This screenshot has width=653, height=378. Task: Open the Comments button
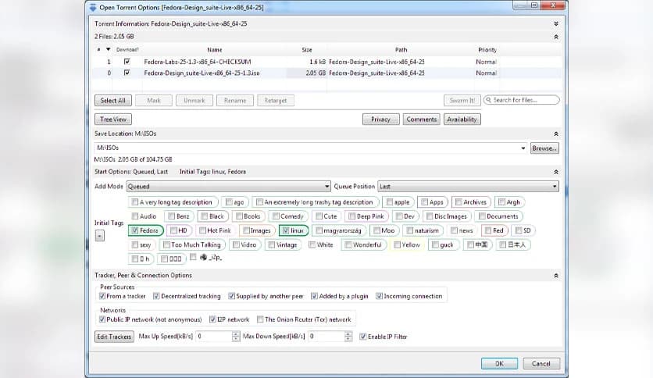[422, 119]
